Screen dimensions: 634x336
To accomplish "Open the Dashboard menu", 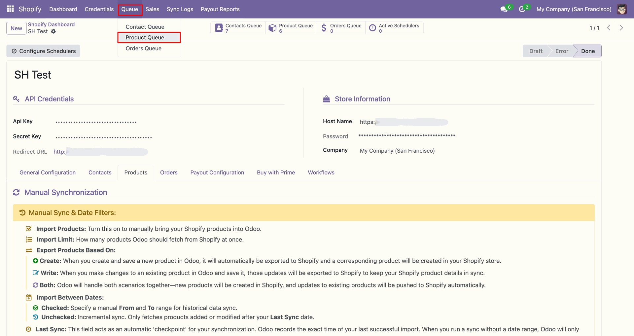I will 63,9.
